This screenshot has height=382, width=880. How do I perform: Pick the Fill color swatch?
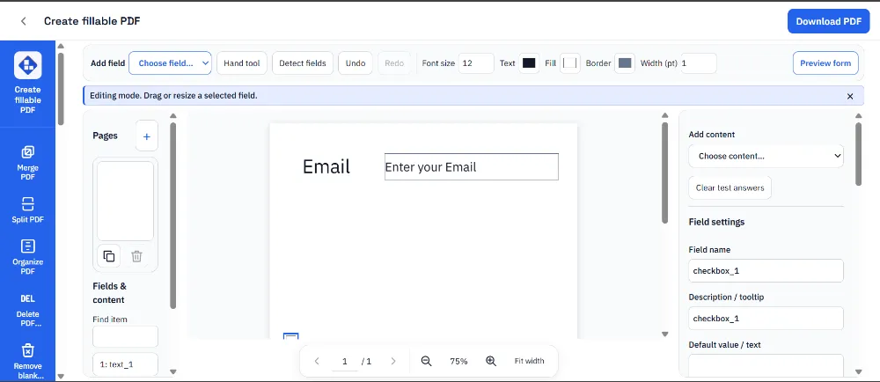(570, 63)
